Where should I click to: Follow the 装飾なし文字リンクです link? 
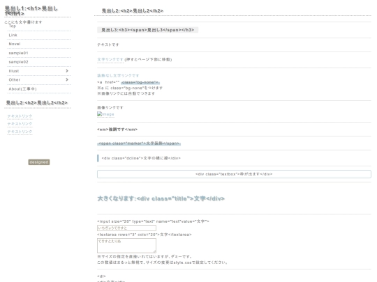click(118, 75)
